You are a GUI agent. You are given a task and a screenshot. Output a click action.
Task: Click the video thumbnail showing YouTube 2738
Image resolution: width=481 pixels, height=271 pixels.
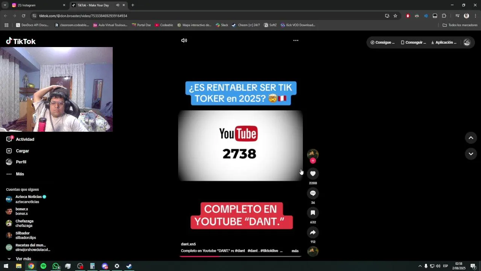pos(240,146)
